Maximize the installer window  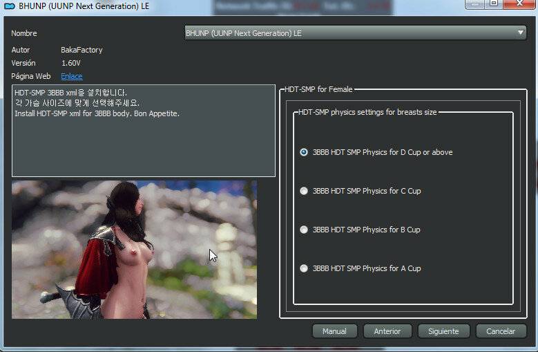click(x=494, y=3)
